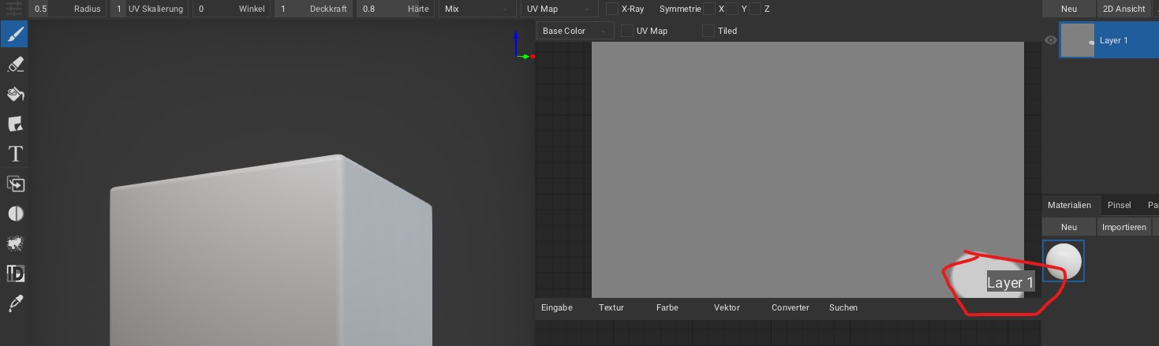Viewport: 1159px width, 346px height.
Task: Select the Text tool
Action: tap(14, 154)
